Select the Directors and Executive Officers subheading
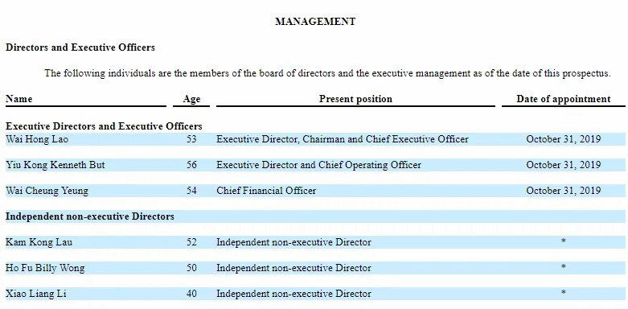 pos(80,47)
